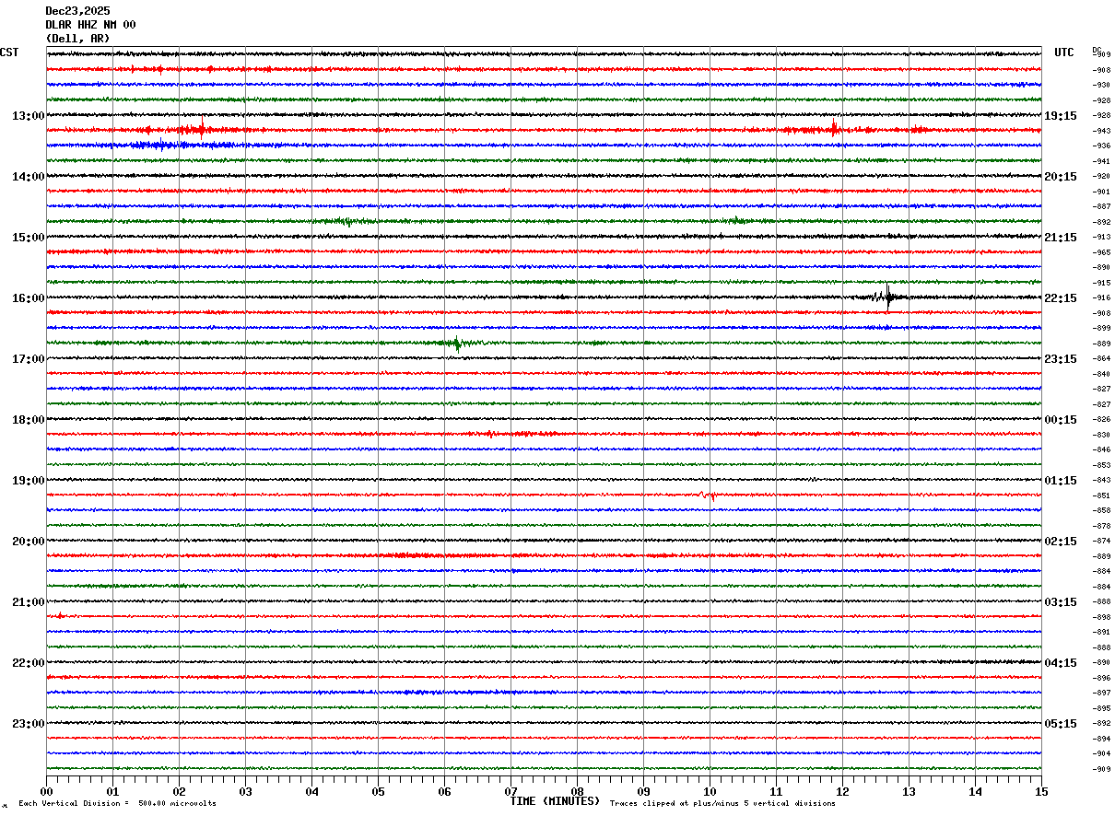Select the 21:00 CST row label
1115x816 pixels.
point(29,601)
